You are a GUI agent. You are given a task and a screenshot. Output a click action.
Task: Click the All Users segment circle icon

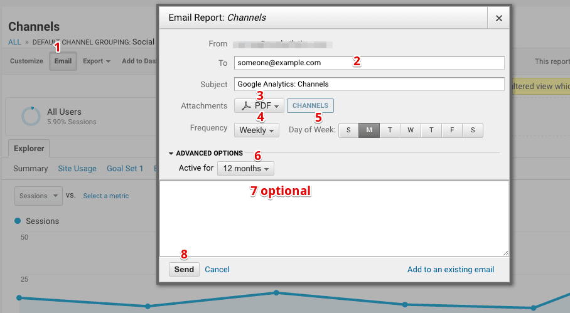tap(31, 116)
